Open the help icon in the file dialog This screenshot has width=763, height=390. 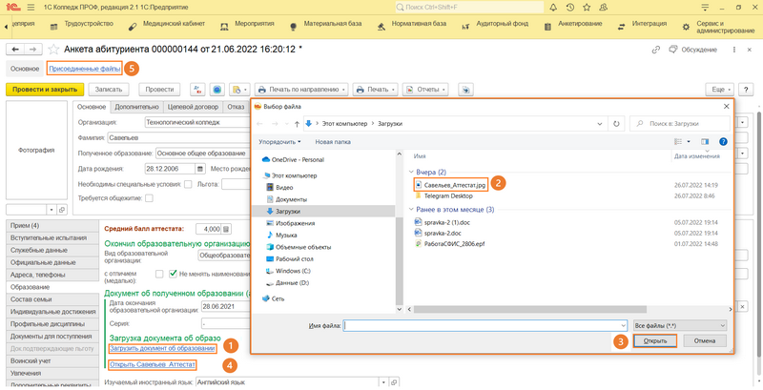(722, 141)
